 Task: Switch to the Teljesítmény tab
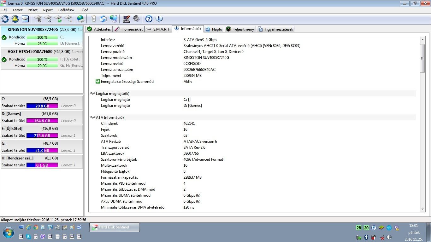tap(240, 29)
